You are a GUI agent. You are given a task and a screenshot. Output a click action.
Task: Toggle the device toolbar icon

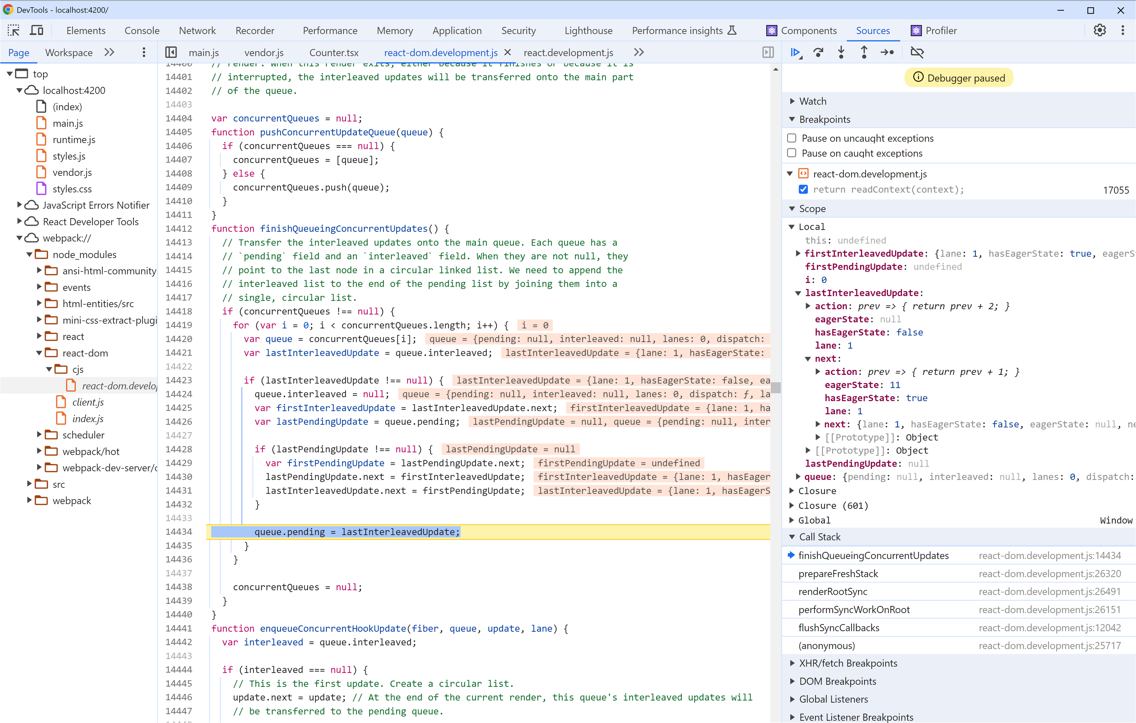point(36,31)
